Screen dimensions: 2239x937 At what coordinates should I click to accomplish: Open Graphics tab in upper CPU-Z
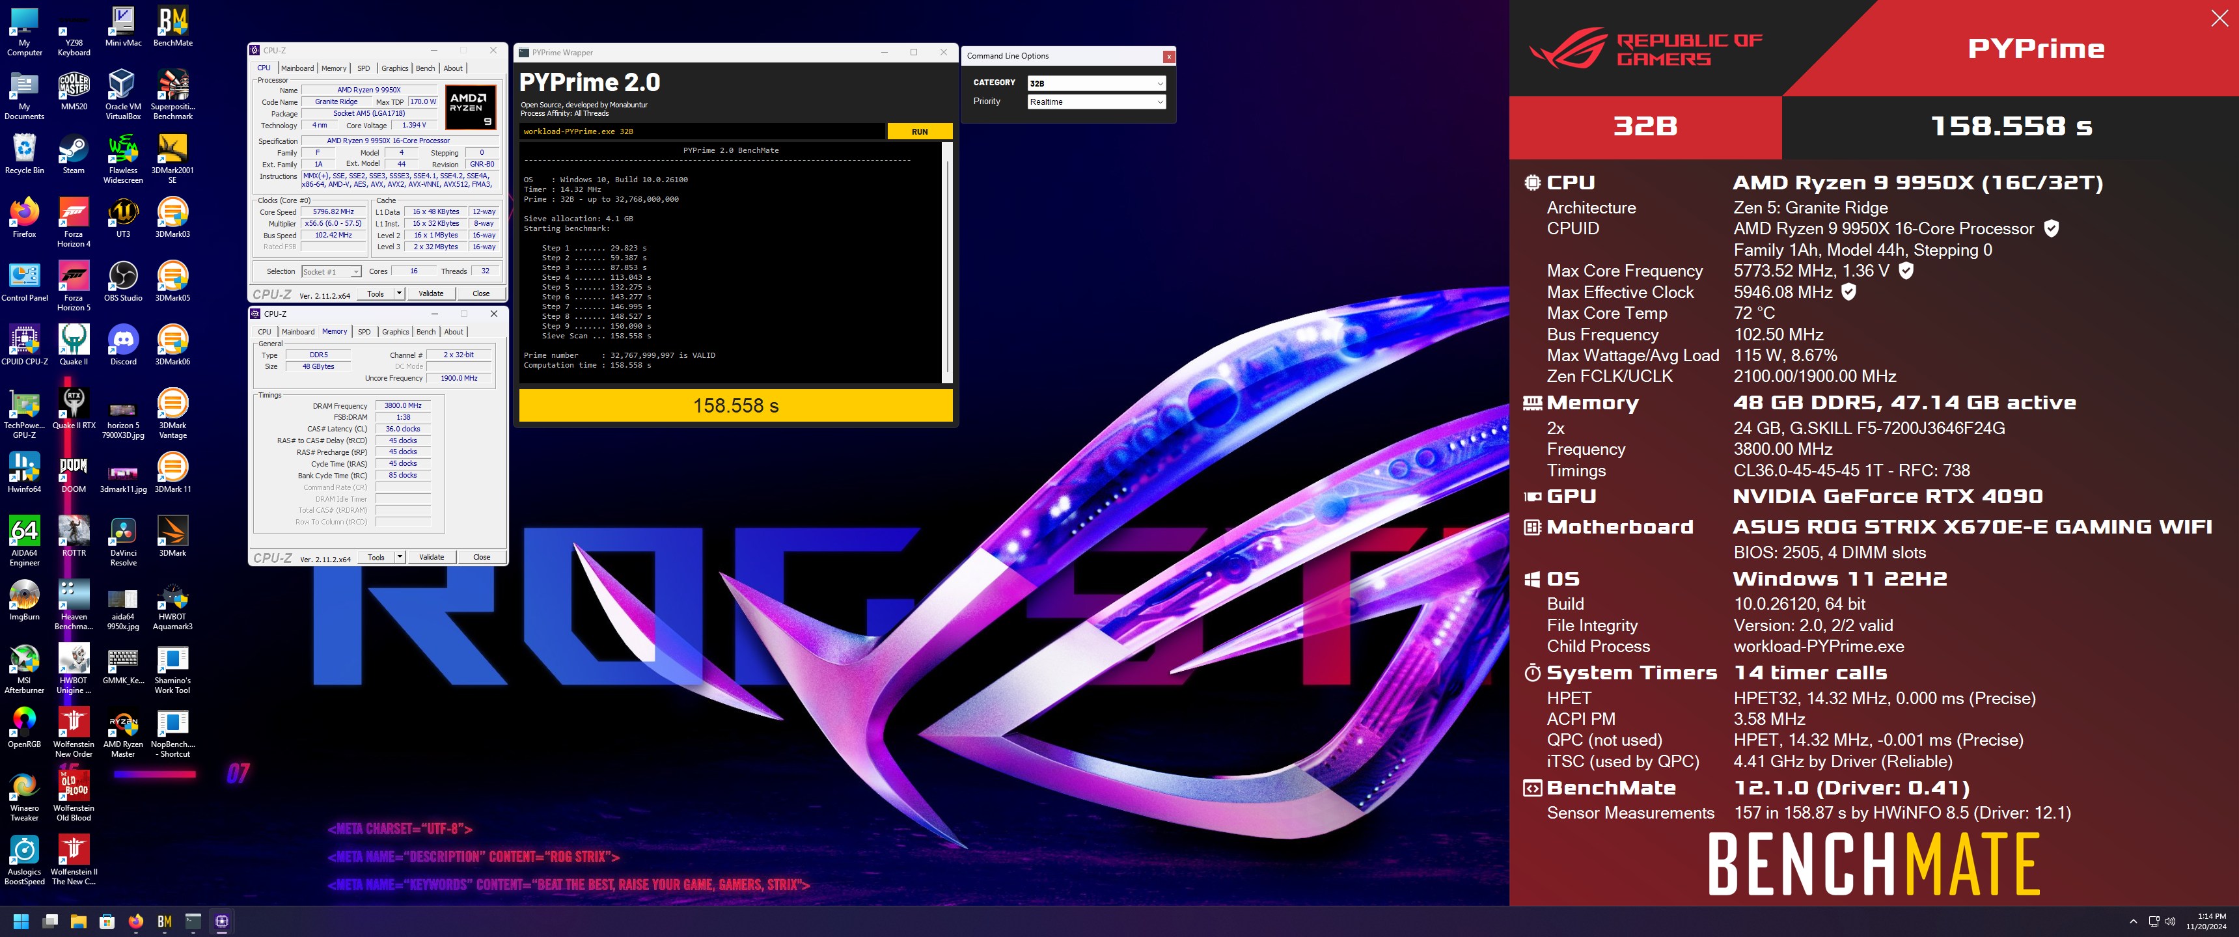[394, 68]
